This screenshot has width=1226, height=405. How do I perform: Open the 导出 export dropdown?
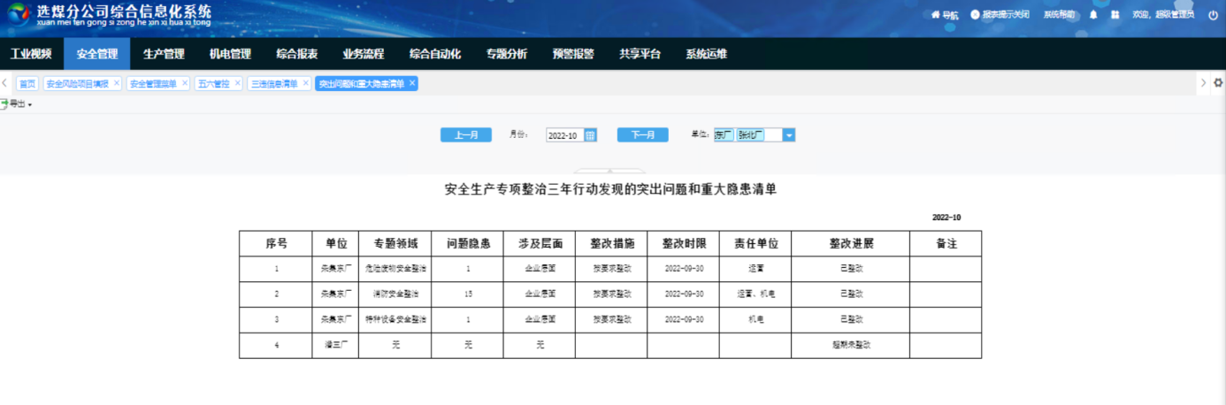click(x=17, y=104)
